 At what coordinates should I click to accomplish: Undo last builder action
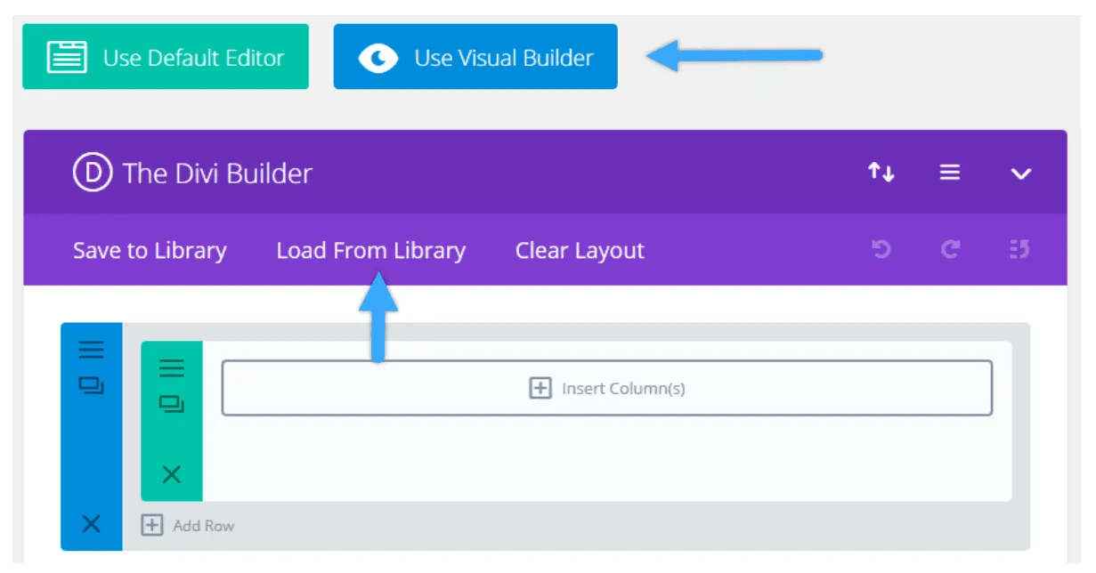pos(881,251)
